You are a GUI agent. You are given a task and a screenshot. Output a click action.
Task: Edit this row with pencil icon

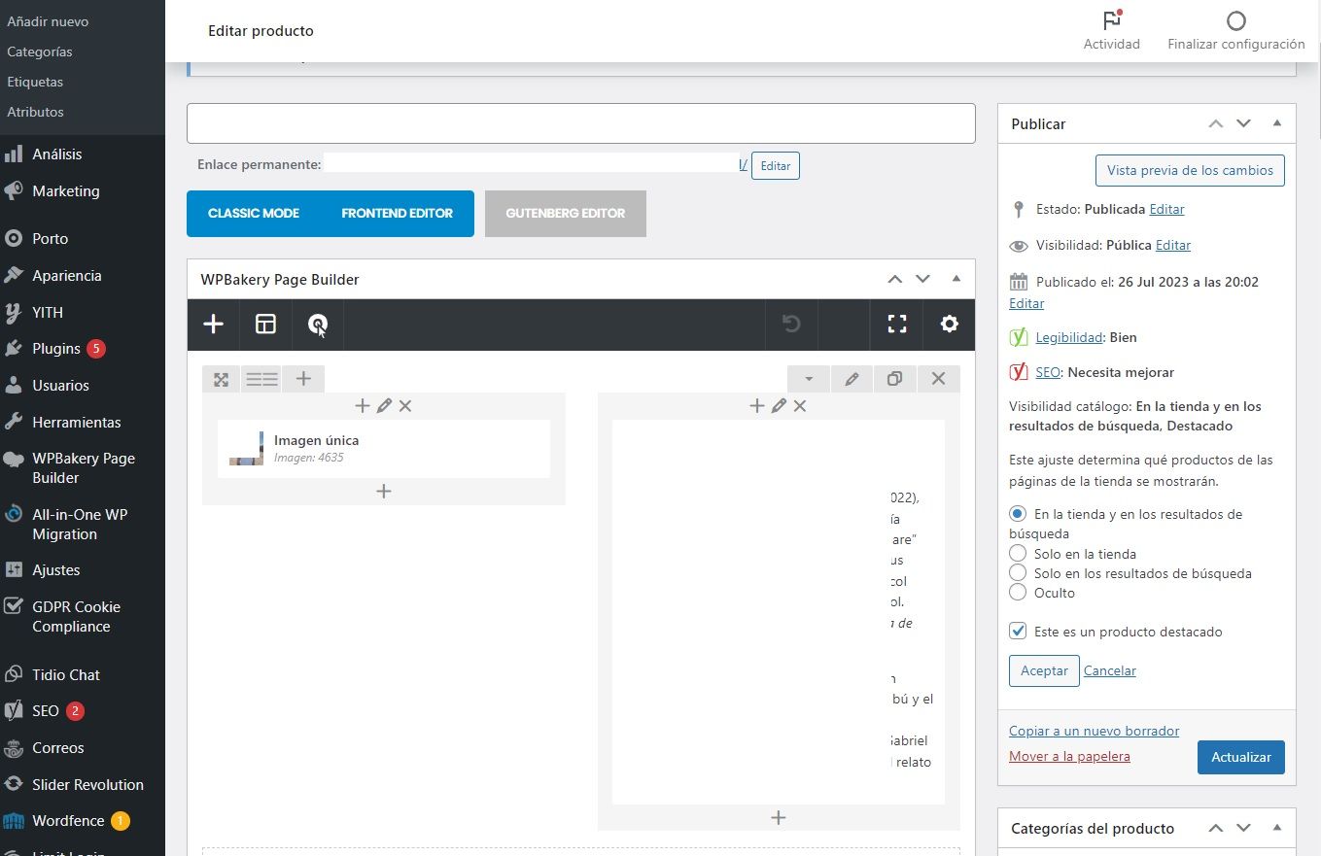coord(852,379)
